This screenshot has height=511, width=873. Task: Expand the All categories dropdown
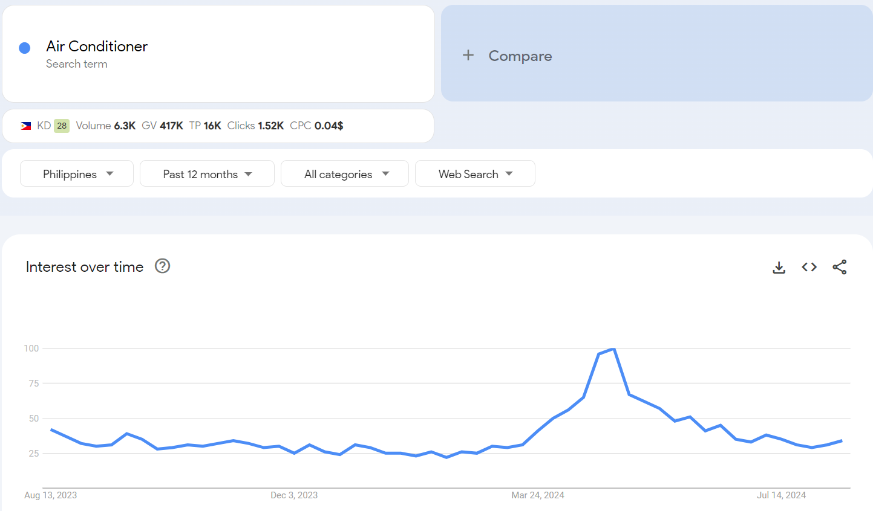click(345, 174)
